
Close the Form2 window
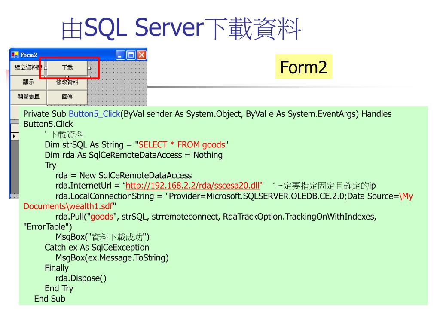tap(141, 55)
